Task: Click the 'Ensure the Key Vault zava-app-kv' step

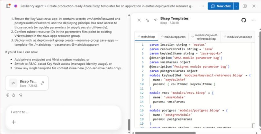Action: point(67,23)
